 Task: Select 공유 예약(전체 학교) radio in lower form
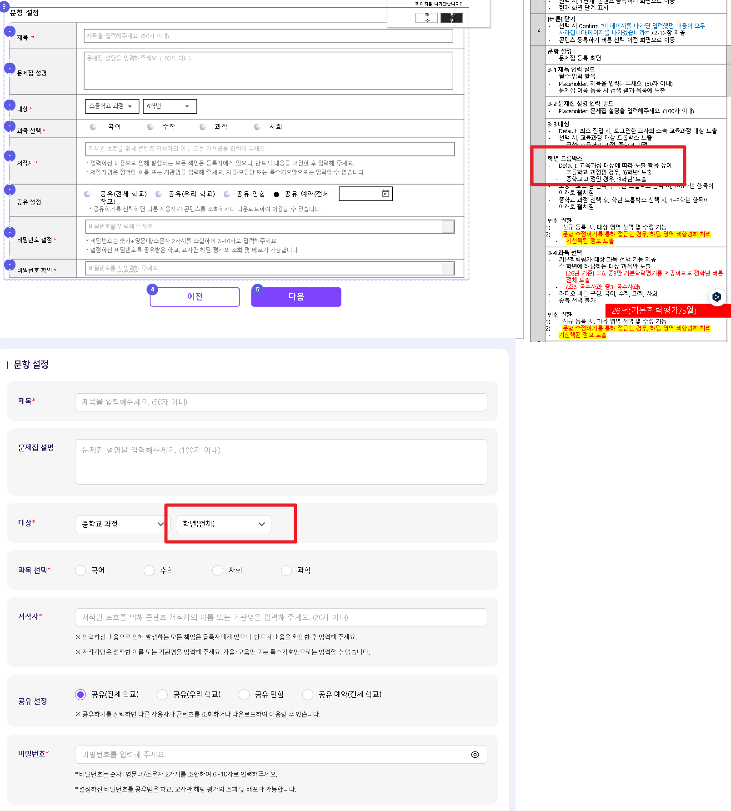pyautogui.click(x=308, y=694)
